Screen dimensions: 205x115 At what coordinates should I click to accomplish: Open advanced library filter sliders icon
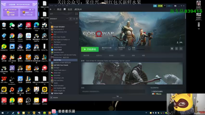pos(76,23)
